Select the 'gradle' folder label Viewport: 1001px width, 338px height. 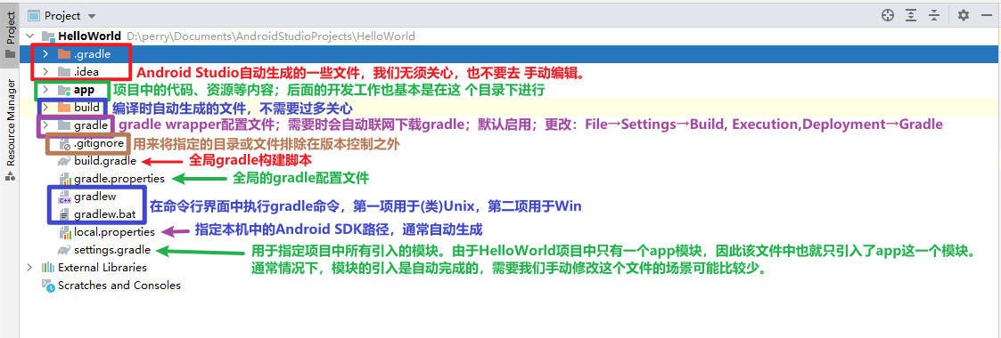(x=91, y=125)
